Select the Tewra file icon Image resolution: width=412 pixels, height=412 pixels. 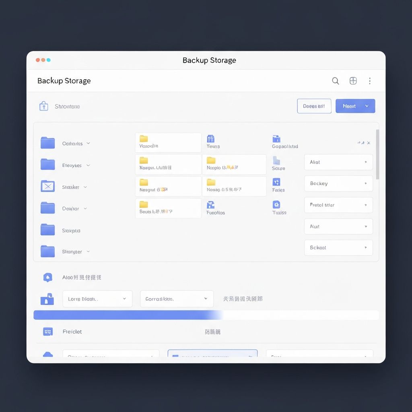coord(210,138)
